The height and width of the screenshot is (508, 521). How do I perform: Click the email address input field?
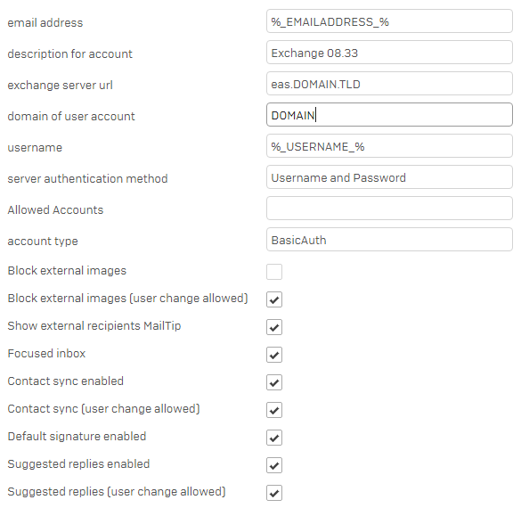[389, 21]
